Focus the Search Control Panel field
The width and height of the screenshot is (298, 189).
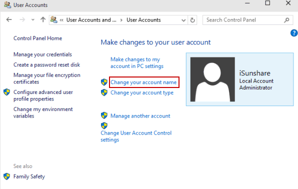click(247, 20)
